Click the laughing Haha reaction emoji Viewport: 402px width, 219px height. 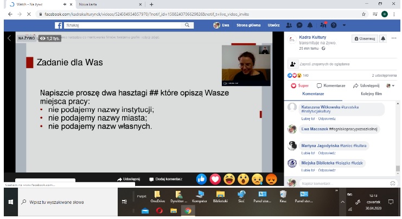point(229,178)
